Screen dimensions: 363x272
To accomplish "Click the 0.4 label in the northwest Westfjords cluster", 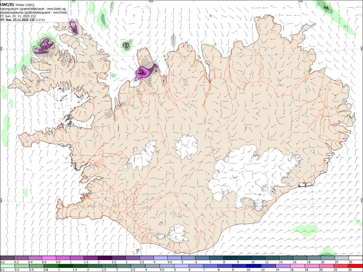I will (45, 51).
